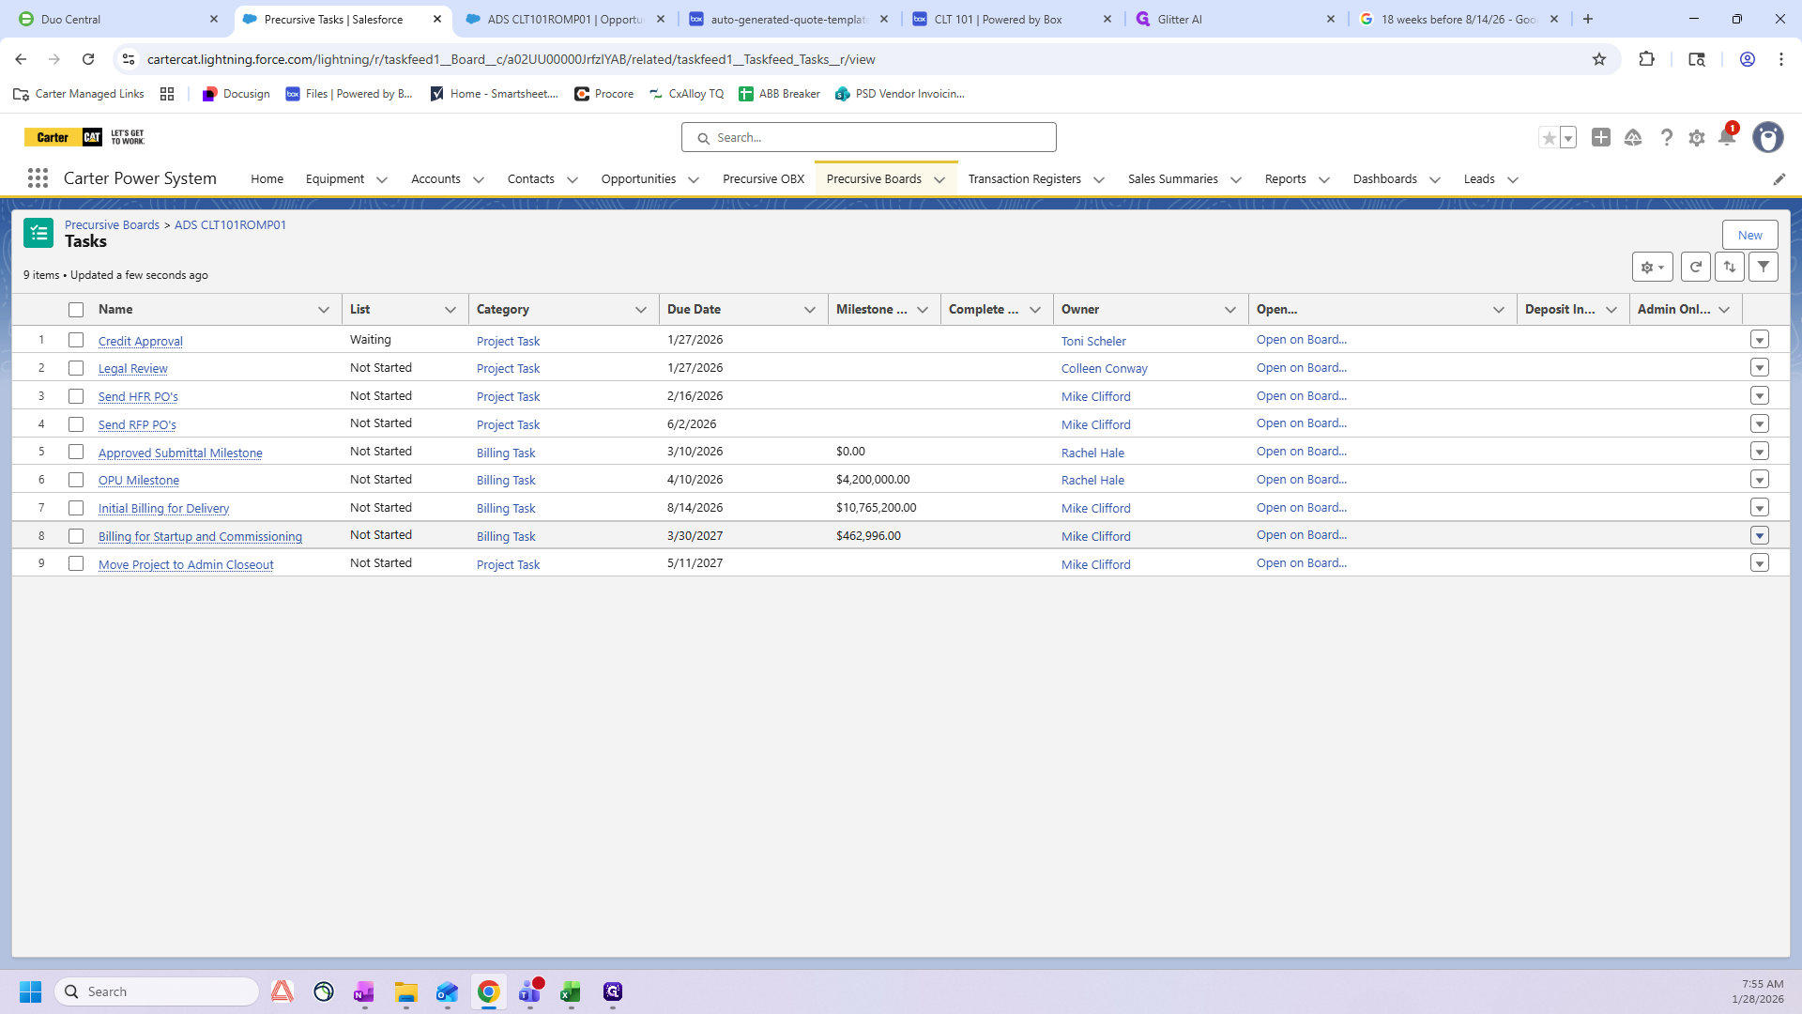The height and width of the screenshot is (1014, 1802).
Task: Click the list refresh icon
Action: (1695, 268)
